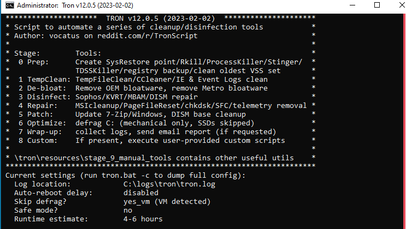This screenshot has height=229, width=406.
Task: Click the command prompt icon in title bar
Action: pyautogui.click(x=10, y=5)
